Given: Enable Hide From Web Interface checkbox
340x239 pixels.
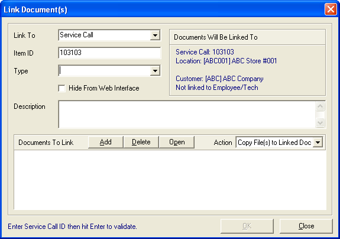Looking at the screenshot, I should [62, 88].
